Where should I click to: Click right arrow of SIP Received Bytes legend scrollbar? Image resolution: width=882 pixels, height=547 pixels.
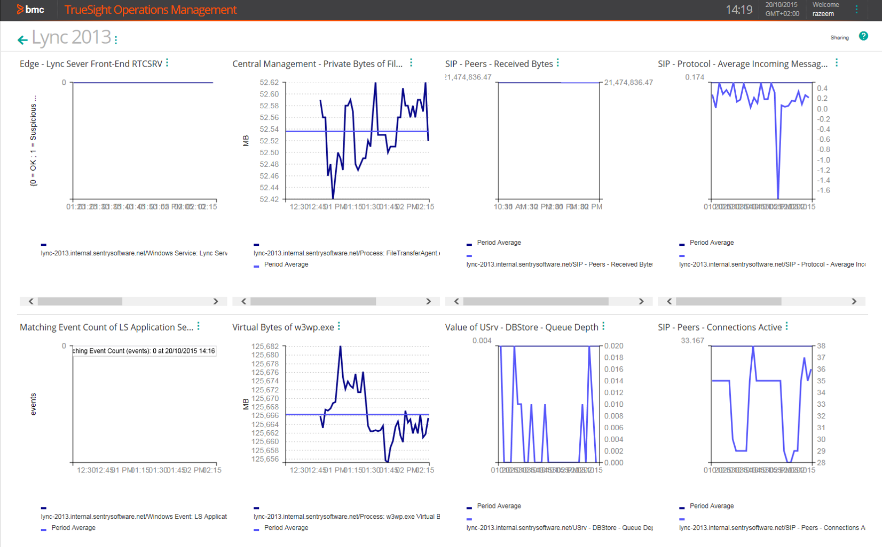tap(641, 301)
